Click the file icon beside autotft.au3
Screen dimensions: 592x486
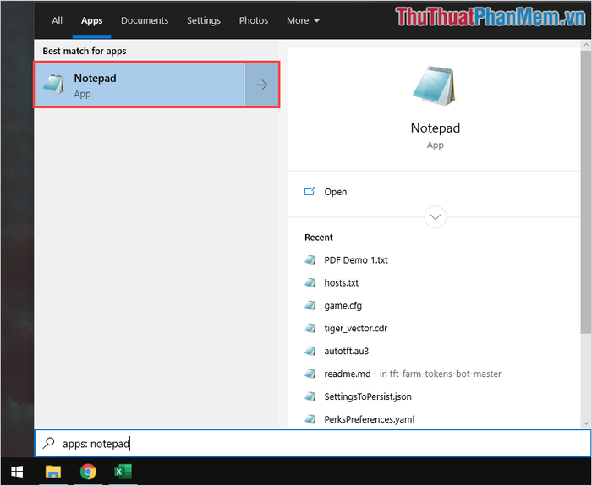click(x=310, y=351)
